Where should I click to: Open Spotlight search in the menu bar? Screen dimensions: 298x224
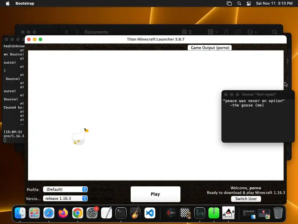(239, 3)
